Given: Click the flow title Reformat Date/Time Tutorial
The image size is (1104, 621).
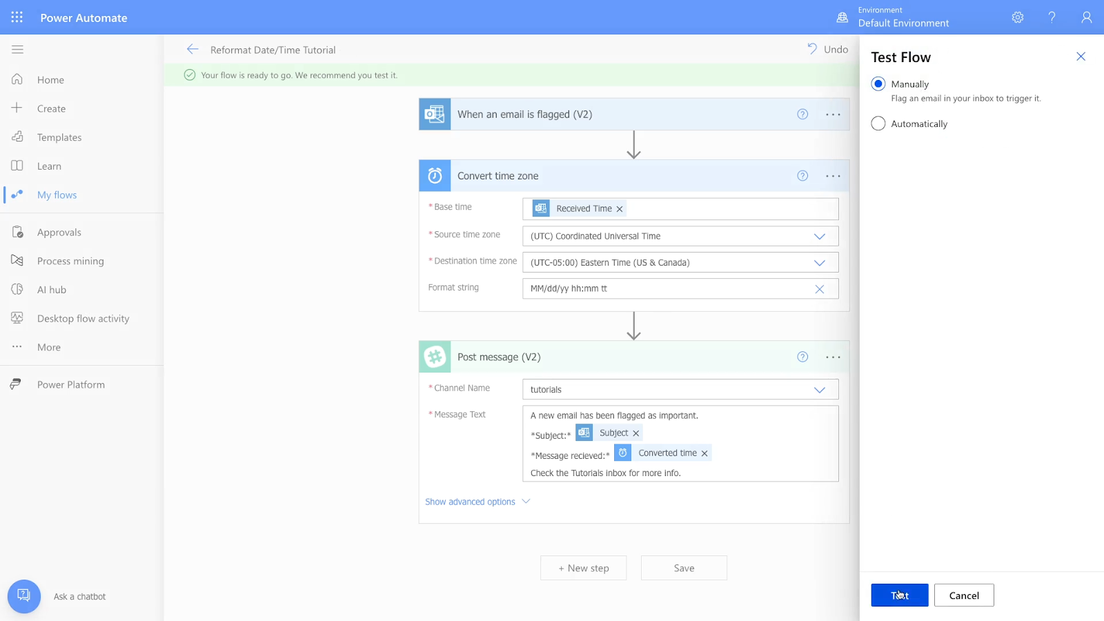Looking at the screenshot, I should [x=273, y=50].
